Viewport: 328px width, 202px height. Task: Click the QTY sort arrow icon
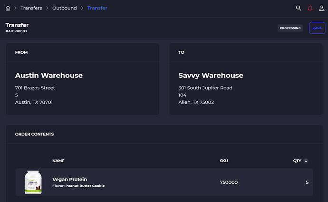(306, 161)
